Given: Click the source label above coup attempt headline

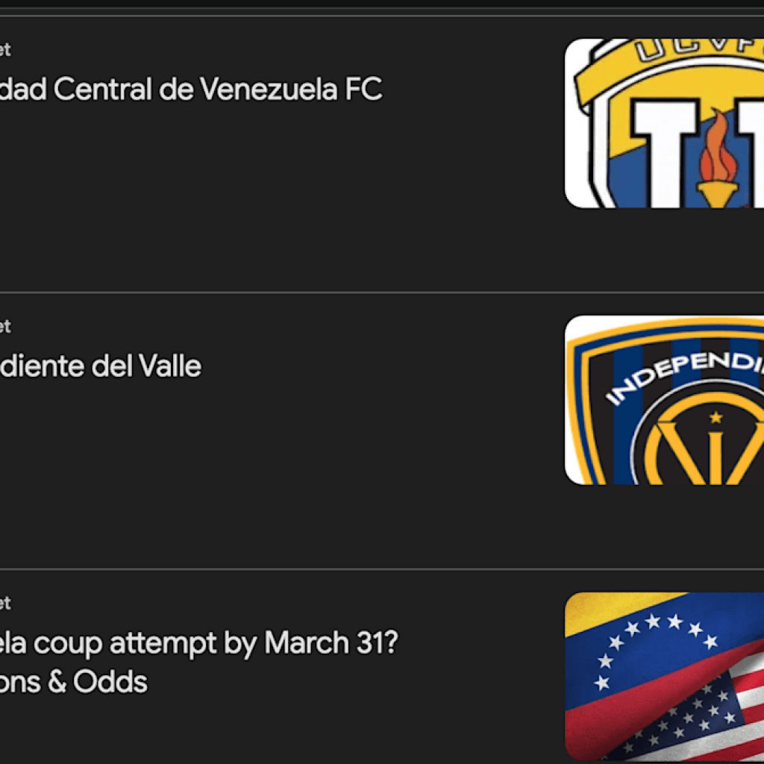Looking at the screenshot, I should [x=5, y=603].
